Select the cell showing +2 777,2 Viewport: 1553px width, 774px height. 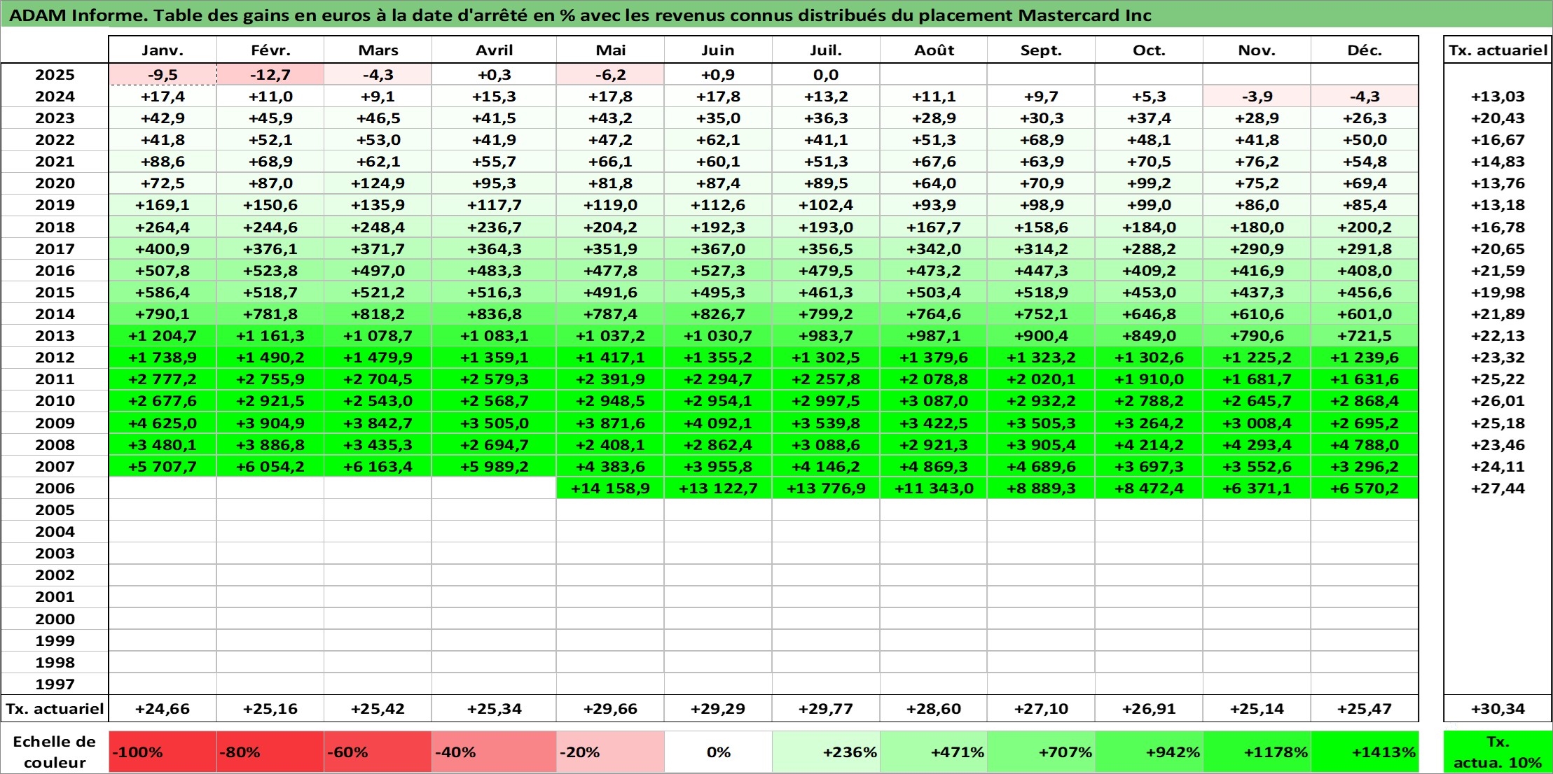163,379
